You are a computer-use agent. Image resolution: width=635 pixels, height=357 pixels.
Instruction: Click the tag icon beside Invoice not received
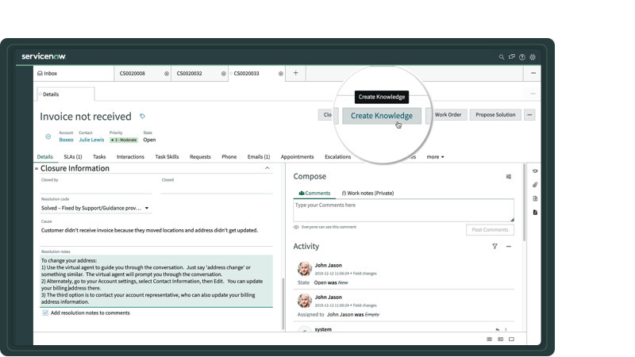(x=143, y=117)
